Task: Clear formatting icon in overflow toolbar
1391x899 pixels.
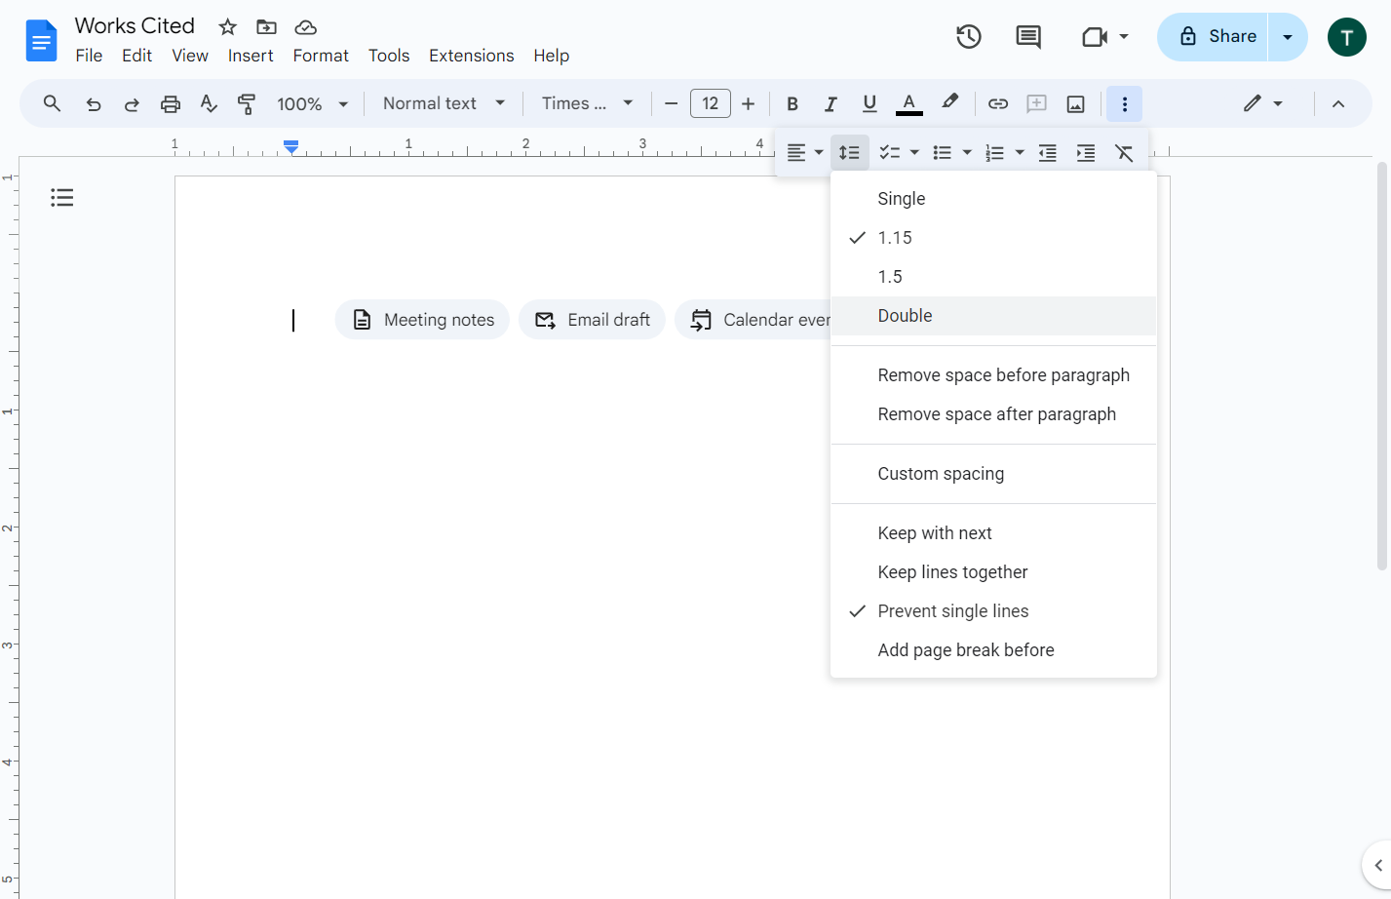Action: pyautogui.click(x=1124, y=153)
